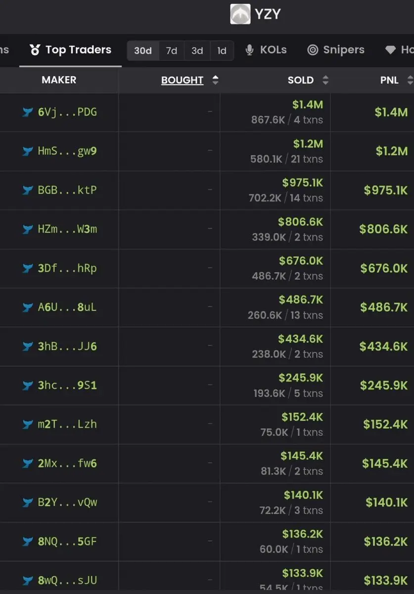Sort by the SOLD column arrows
The image size is (414, 594).
click(325, 80)
